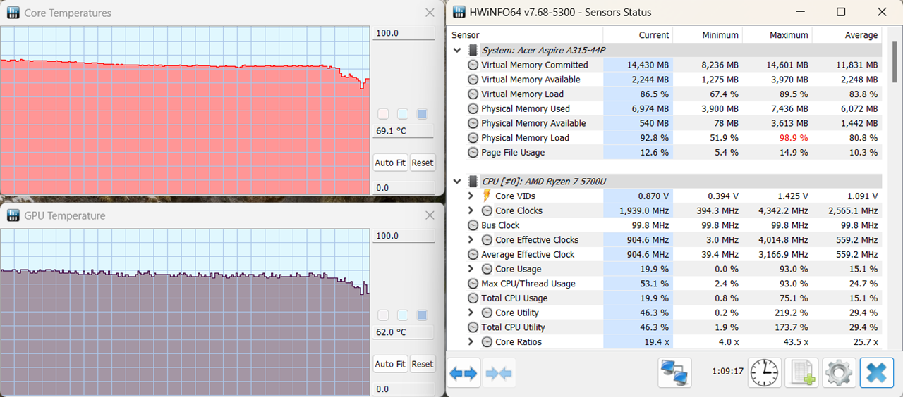The height and width of the screenshot is (397, 903).
Task: Click the 100.0 max field in GPU Temperature
Action: click(x=404, y=236)
